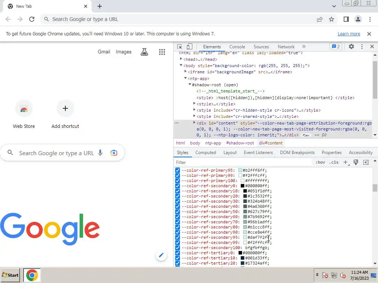This screenshot has width=378, height=283.
Task: Disable the --color-ref-secondary80 property
Action: (x=178, y=227)
